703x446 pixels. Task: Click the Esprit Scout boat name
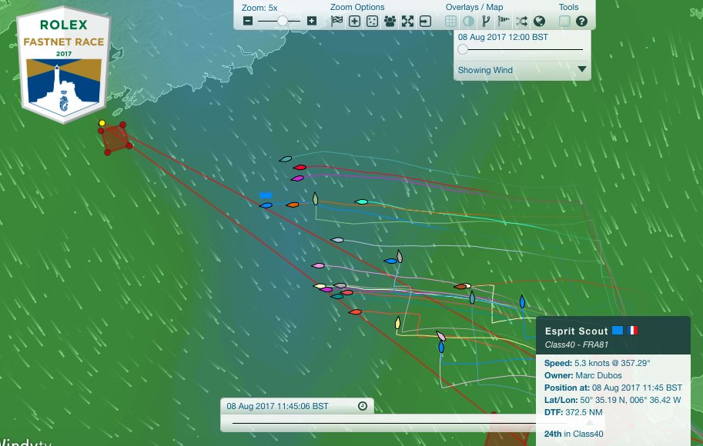click(x=576, y=331)
